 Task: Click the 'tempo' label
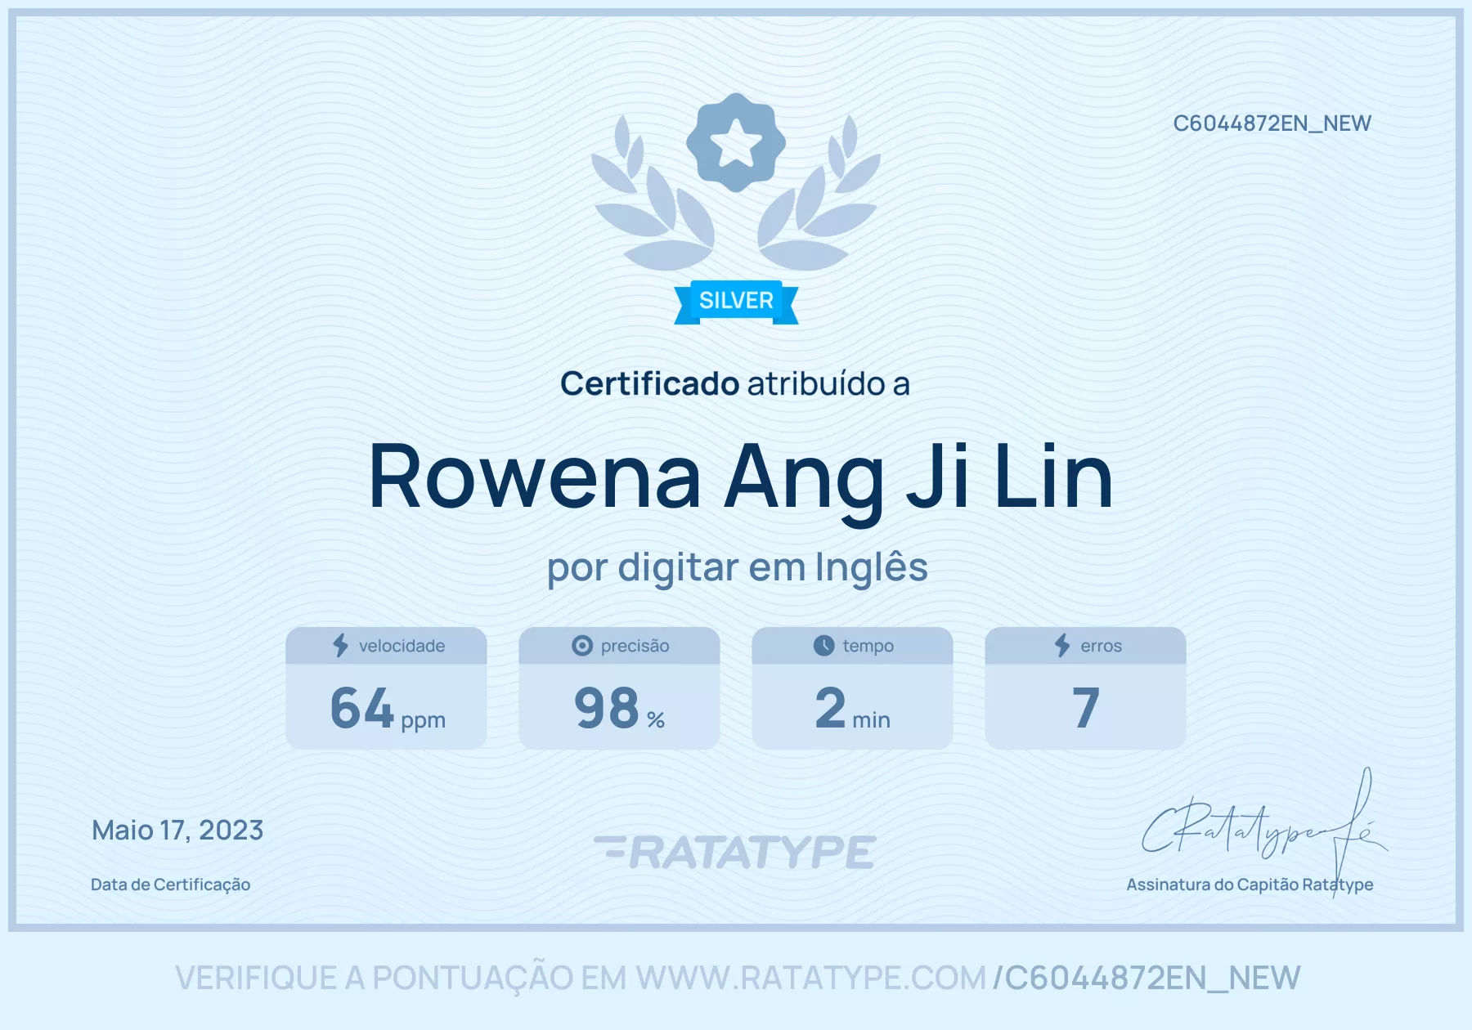868,646
